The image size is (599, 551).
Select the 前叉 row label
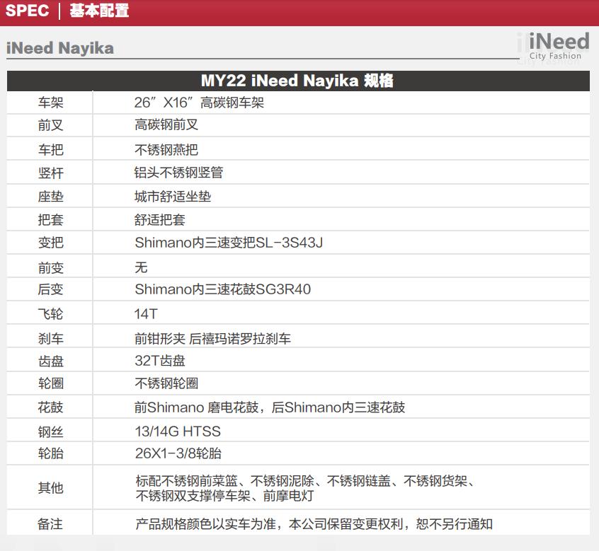pos(50,125)
